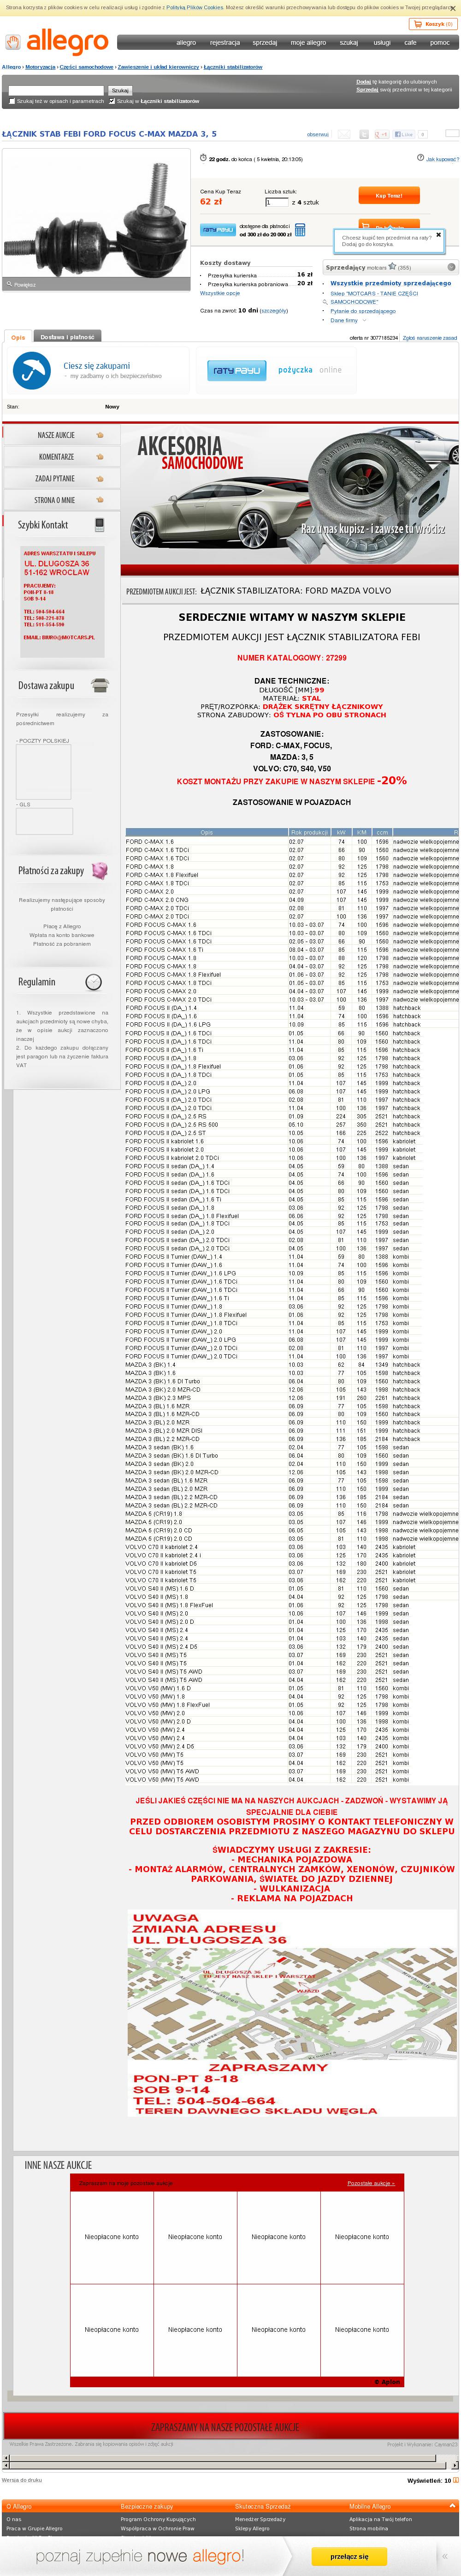Screen dimensions: 461x2576
Task: Open the Jak kupować? help link
Action: click(x=442, y=159)
